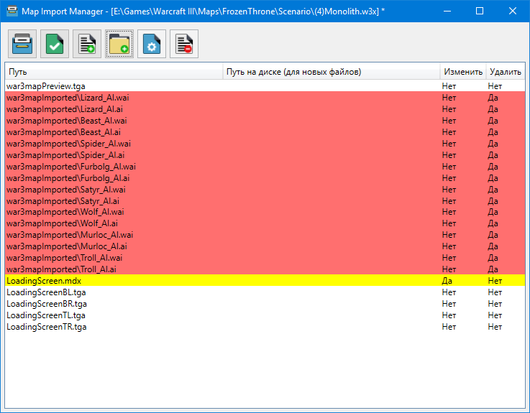Select the yellow LoadingScreen.mdx row

[265, 281]
